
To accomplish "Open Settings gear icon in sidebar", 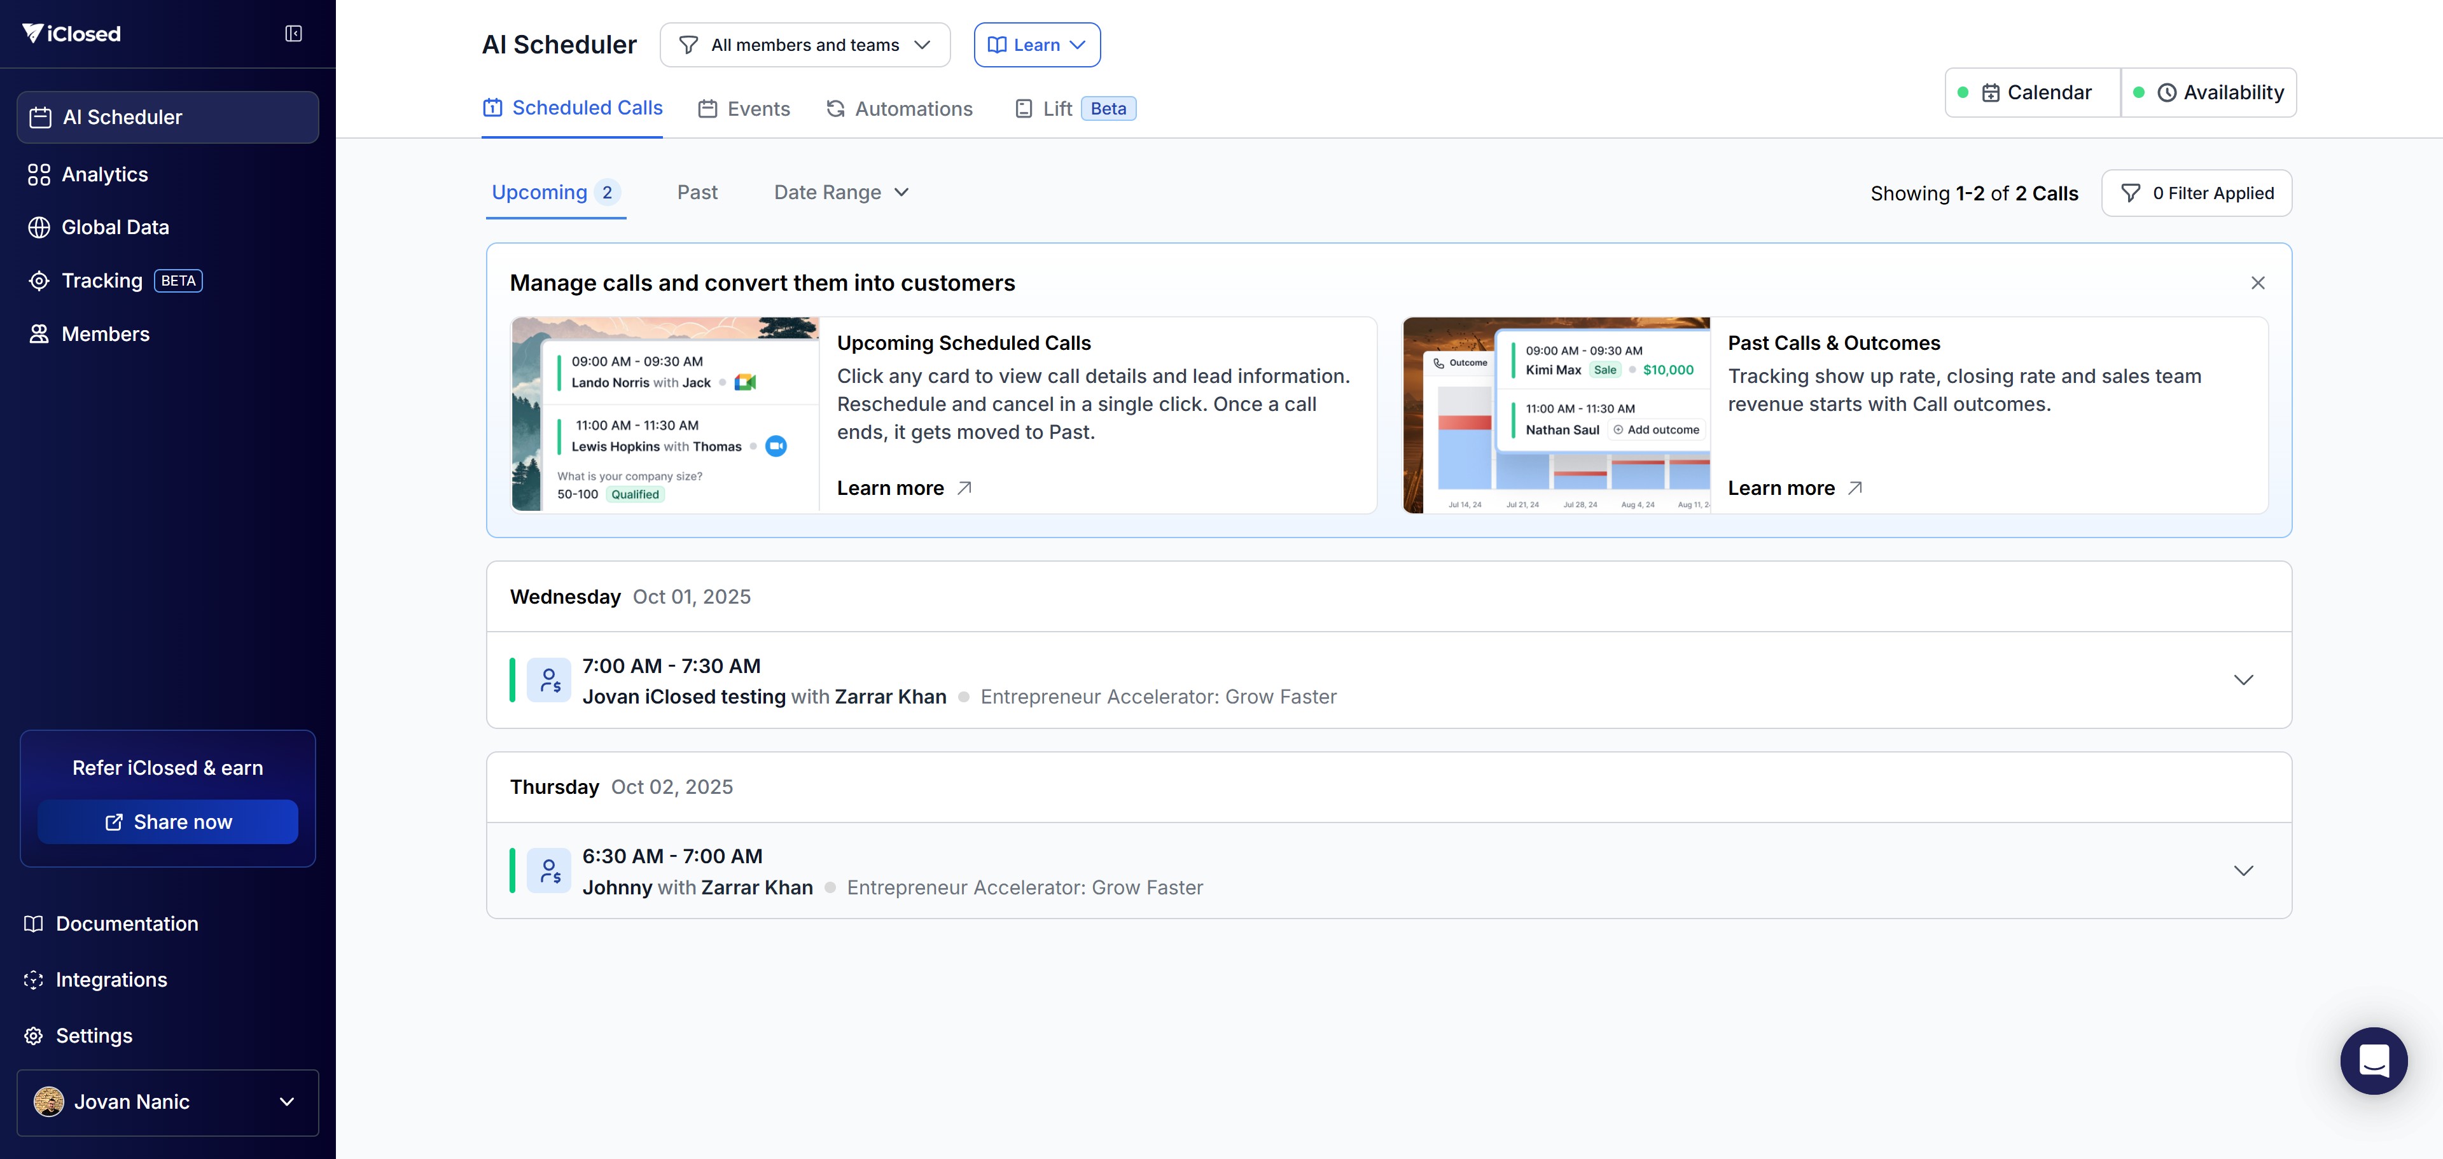I will [34, 1036].
